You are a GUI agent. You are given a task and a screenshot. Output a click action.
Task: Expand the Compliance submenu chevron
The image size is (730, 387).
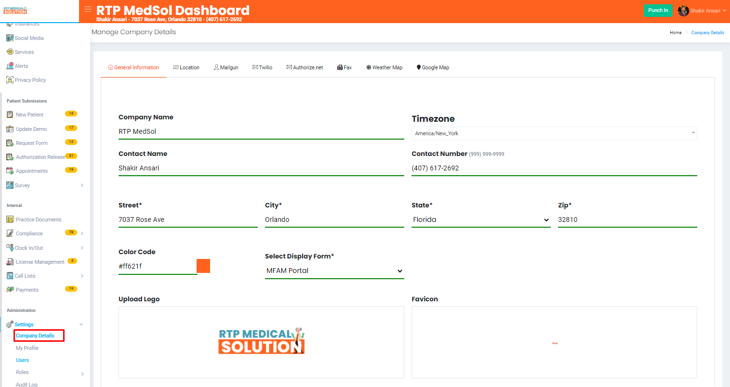click(82, 233)
